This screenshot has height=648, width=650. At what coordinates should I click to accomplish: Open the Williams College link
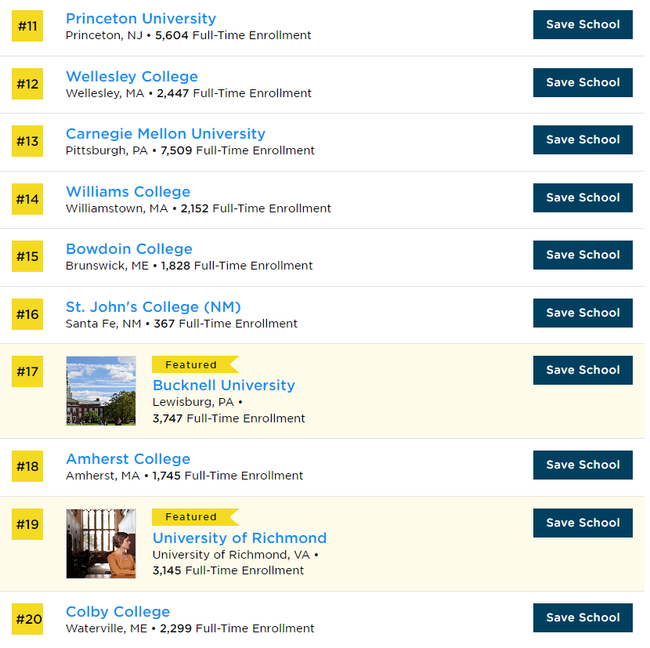tap(128, 192)
